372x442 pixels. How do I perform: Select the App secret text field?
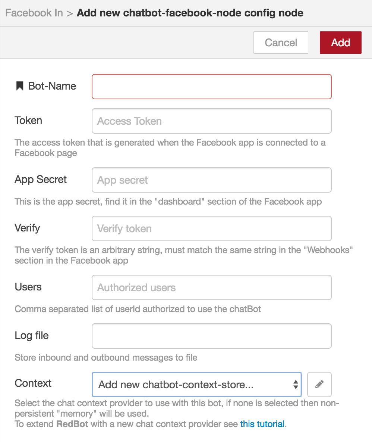pyautogui.click(x=212, y=180)
